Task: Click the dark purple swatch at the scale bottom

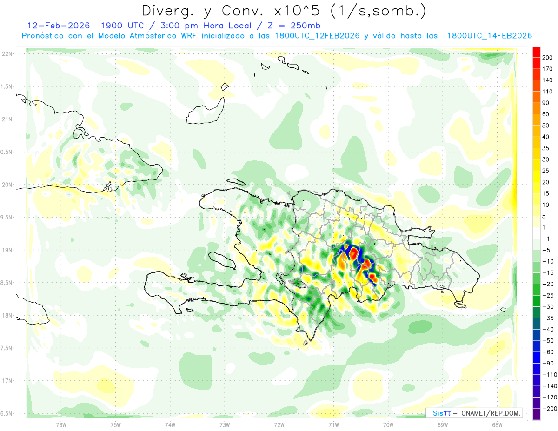Action: (x=536, y=414)
